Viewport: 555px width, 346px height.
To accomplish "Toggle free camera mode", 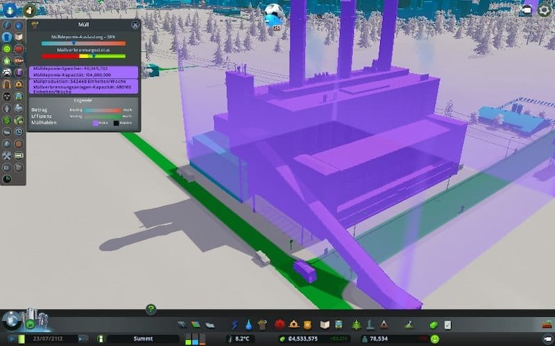I will pos(528,10).
